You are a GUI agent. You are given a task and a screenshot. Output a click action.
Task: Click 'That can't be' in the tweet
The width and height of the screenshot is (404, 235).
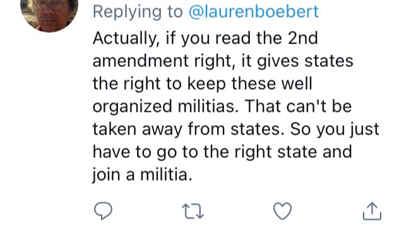(298, 106)
